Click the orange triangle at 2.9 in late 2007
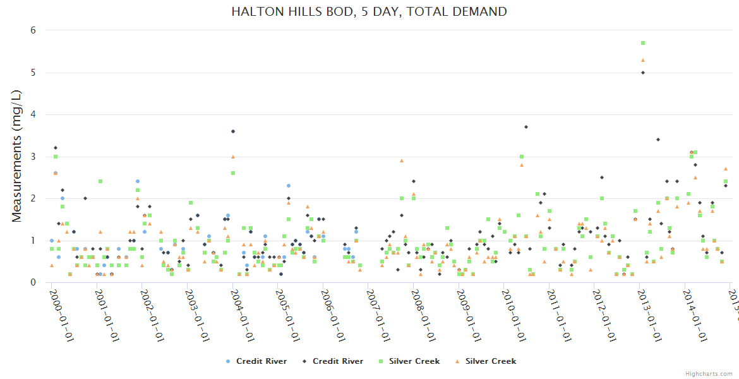The image size is (739, 379). pyautogui.click(x=402, y=160)
